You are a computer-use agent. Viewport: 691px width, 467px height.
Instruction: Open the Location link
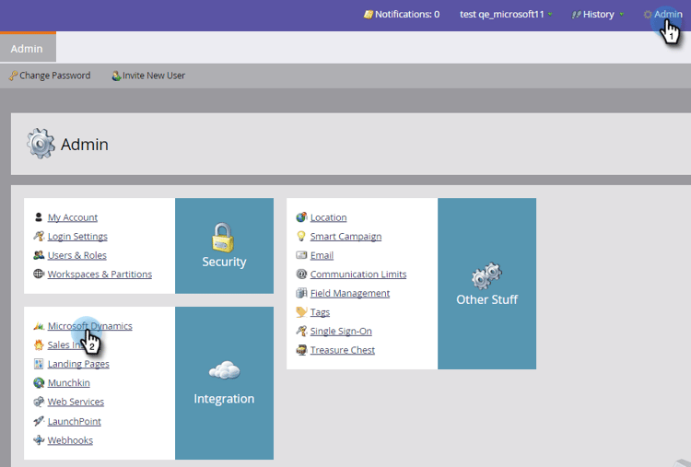pyautogui.click(x=328, y=217)
